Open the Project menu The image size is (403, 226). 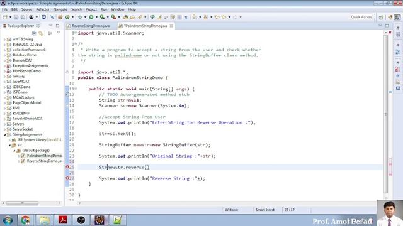pos(91,9)
